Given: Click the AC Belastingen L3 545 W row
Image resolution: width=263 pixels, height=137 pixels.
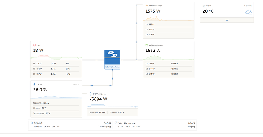Looking at the screenshot, I should (x=168, y=74).
